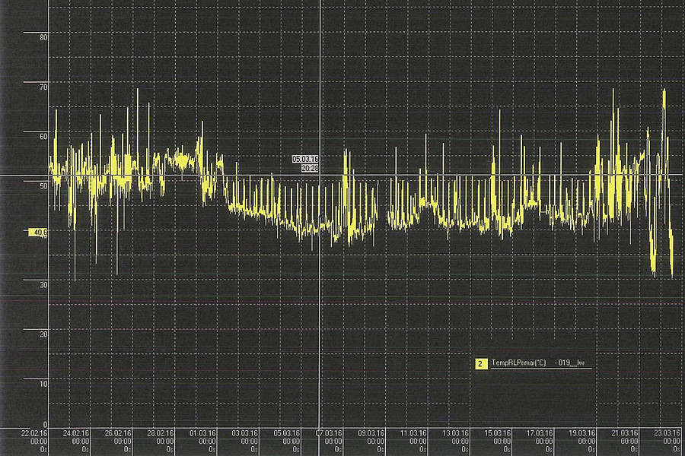Viewport: 685px width, 456px height.
Task: Click the 70 label on the temperature axis
Action: [x=43, y=87]
